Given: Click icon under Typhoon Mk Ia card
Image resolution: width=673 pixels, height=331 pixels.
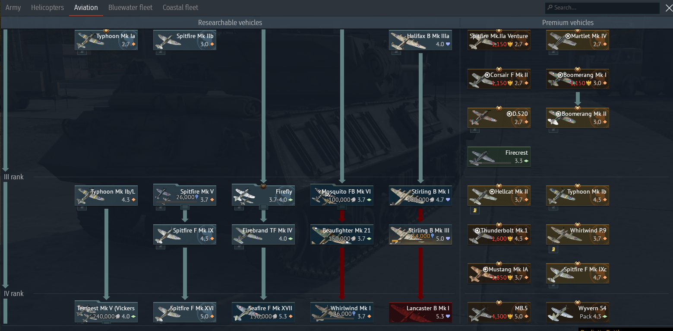Looking at the screenshot, I should (x=82, y=52).
